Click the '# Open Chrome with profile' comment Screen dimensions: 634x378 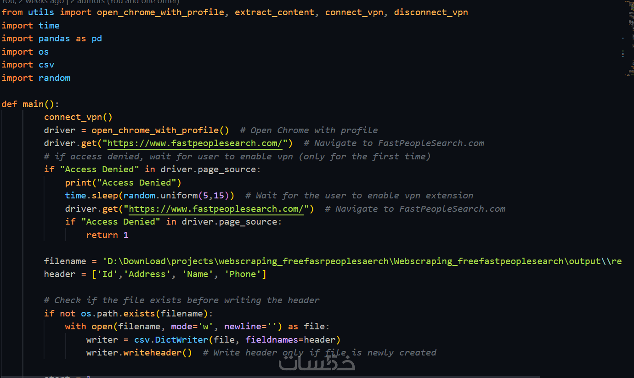[309, 130]
